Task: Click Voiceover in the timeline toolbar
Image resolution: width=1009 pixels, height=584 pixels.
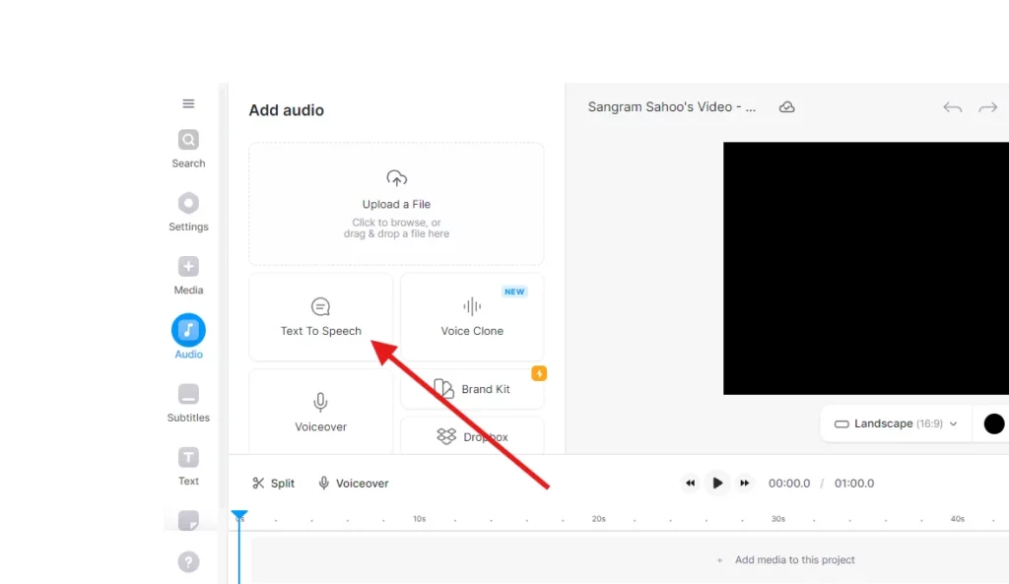Action: pyautogui.click(x=354, y=483)
